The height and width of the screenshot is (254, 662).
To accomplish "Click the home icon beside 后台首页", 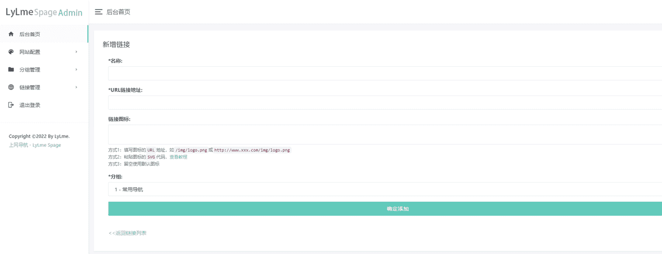I will 11,34.
